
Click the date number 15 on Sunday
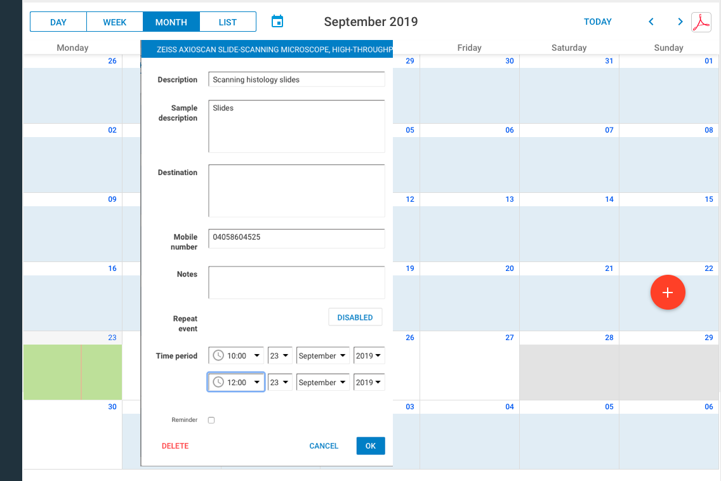709,199
